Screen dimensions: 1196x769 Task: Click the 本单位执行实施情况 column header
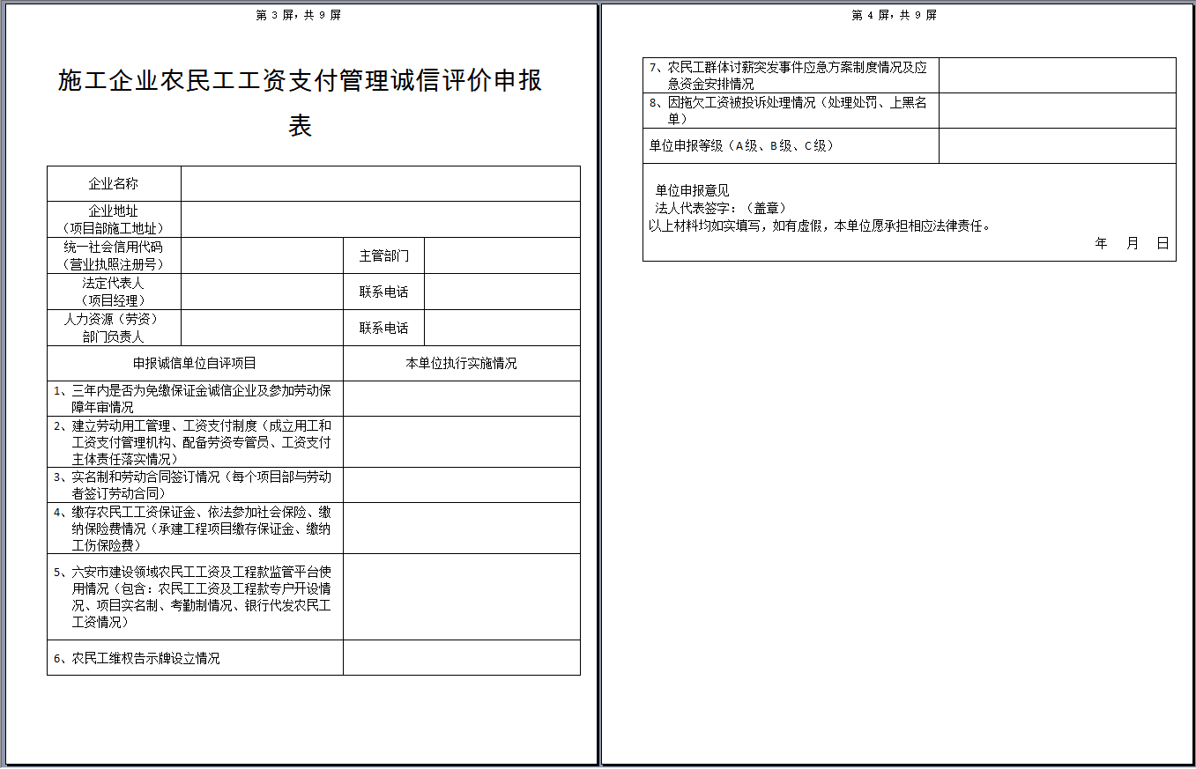(462, 363)
